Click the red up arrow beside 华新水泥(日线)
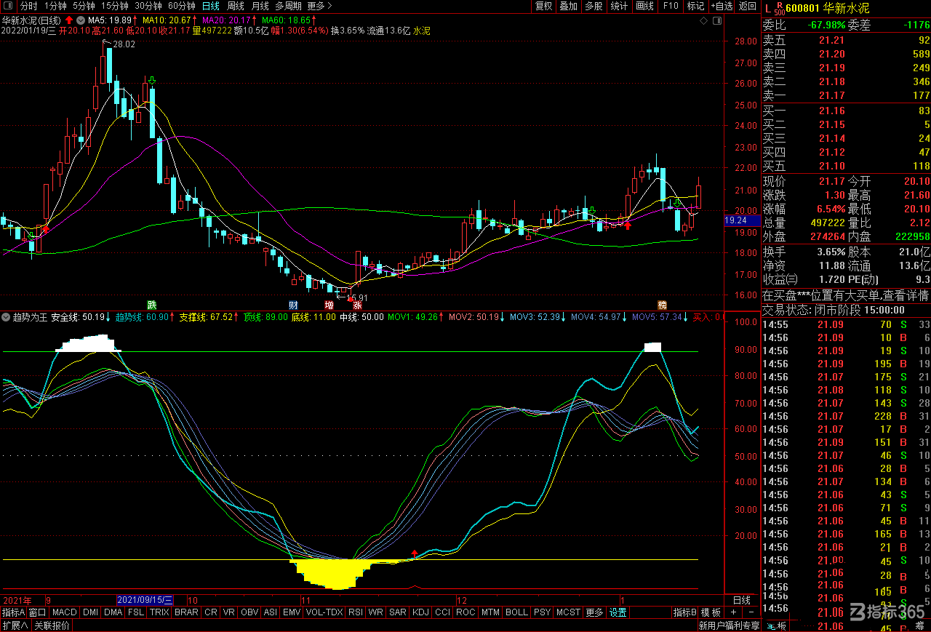 [x=69, y=20]
